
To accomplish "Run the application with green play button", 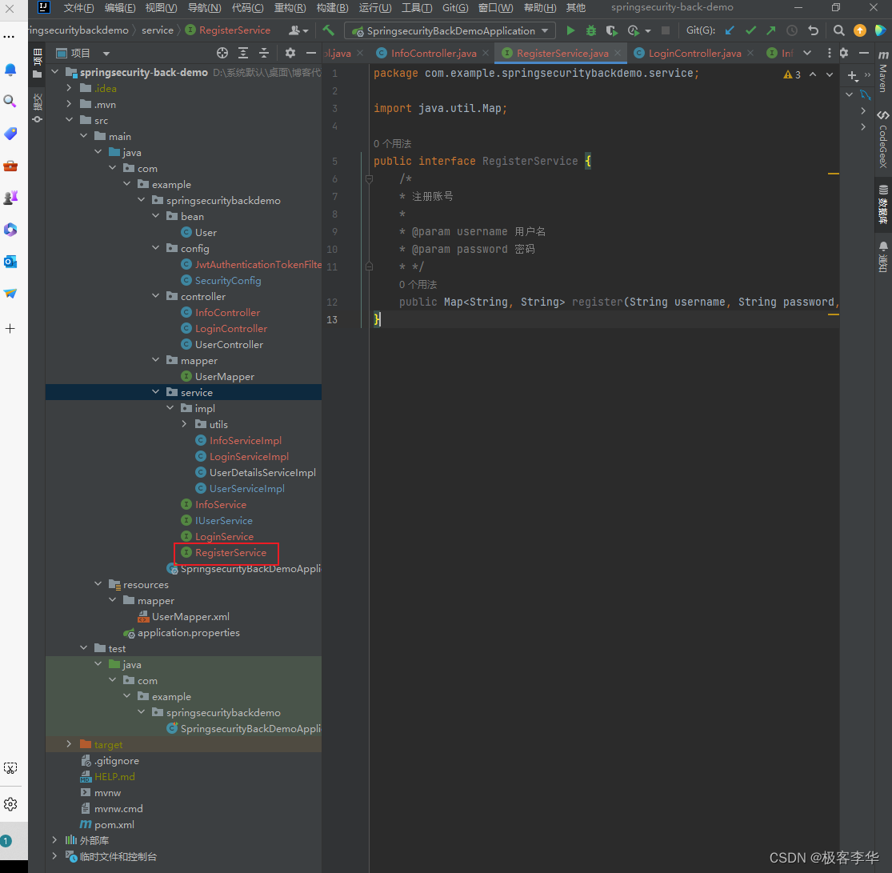I will tap(570, 30).
